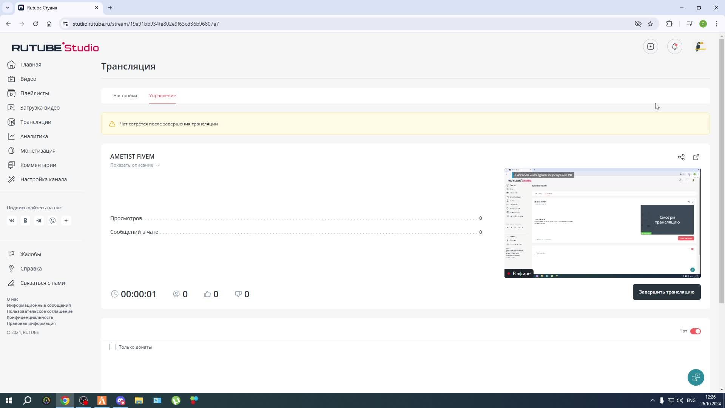
Task: Click the live stream preview thumbnail
Action: pyautogui.click(x=602, y=223)
